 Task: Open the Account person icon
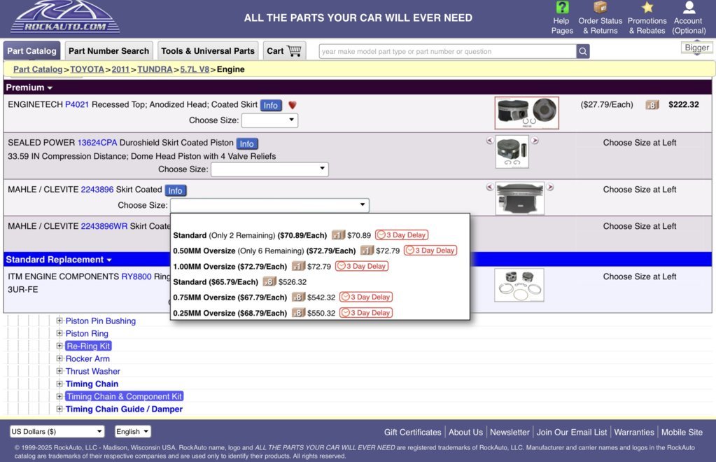pos(689,7)
